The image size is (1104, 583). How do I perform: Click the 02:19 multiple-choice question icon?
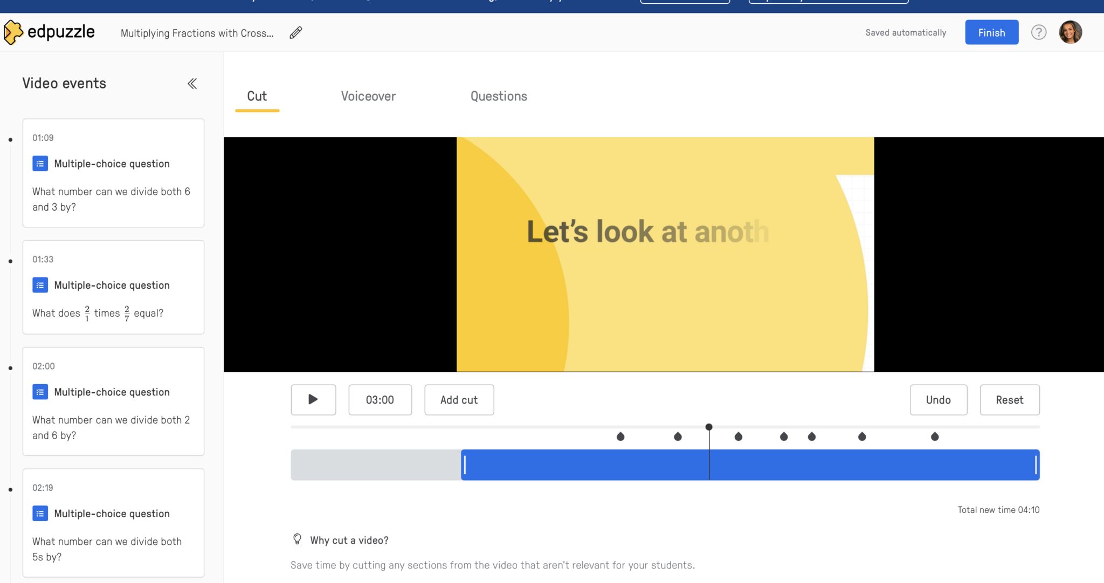(40, 513)
